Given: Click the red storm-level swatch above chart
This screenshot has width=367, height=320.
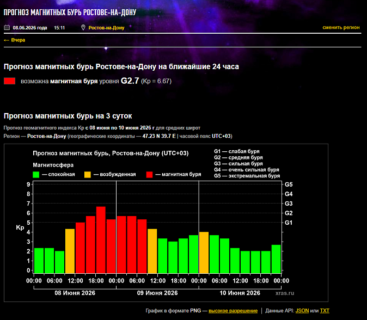Looking at the screenshot, I should [x=10, y=81].
